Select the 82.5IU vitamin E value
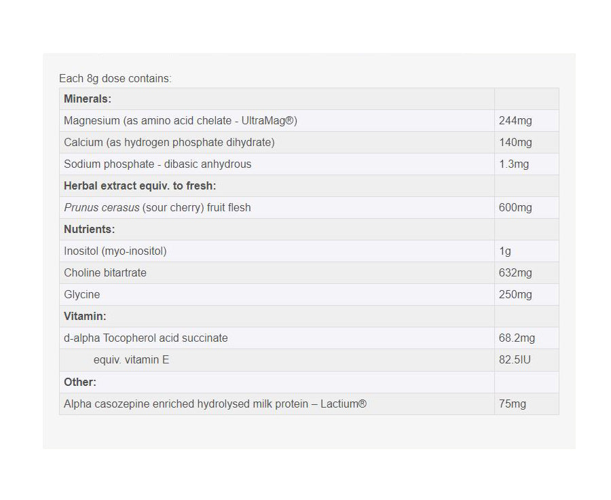This screenshot has height=500, width=611. pos(515,360)
